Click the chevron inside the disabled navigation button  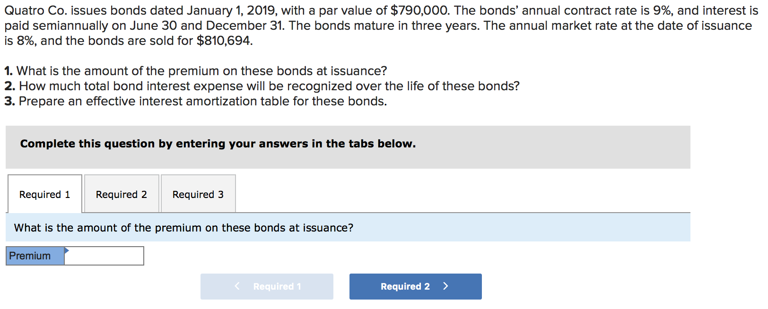[237, 286]
